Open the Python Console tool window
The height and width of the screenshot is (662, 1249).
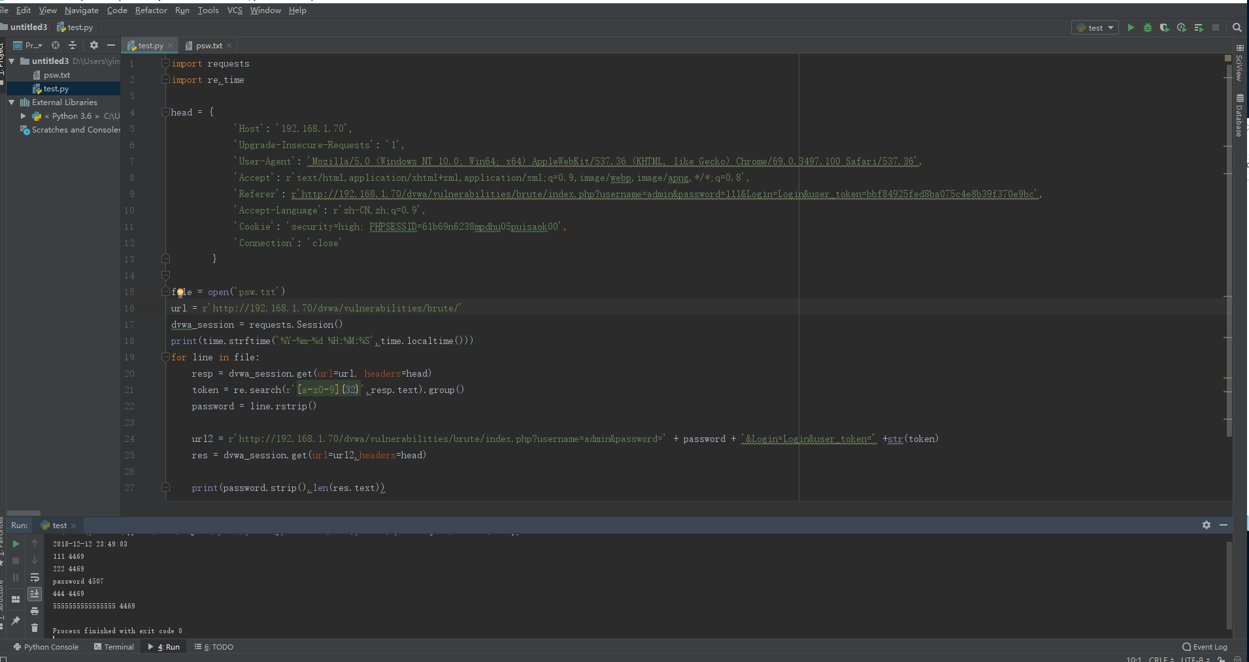click(46, 647)
